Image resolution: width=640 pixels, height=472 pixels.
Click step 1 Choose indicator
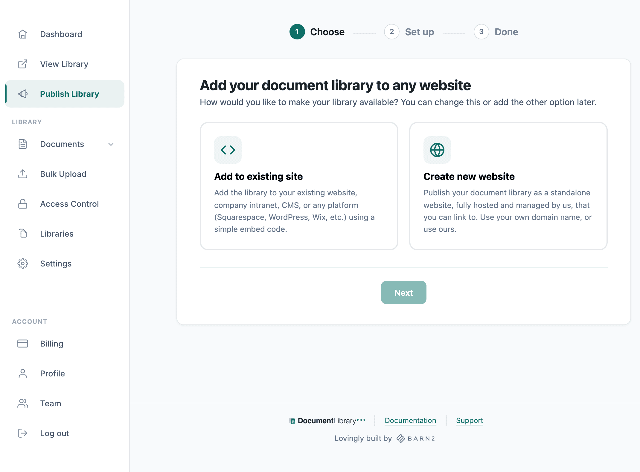(x=297, y=32)
